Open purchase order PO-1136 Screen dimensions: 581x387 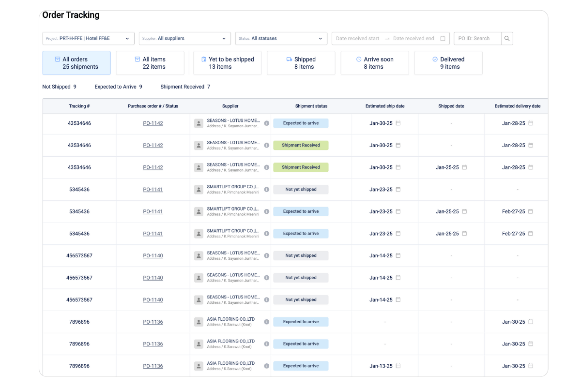point(153,322)
